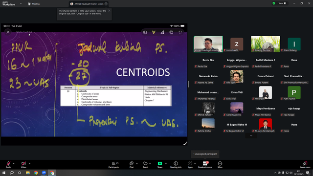The image size is (313, 176).
Task: Select M. Arya Ferdiansyah participant photo
Action: (265, 125)
